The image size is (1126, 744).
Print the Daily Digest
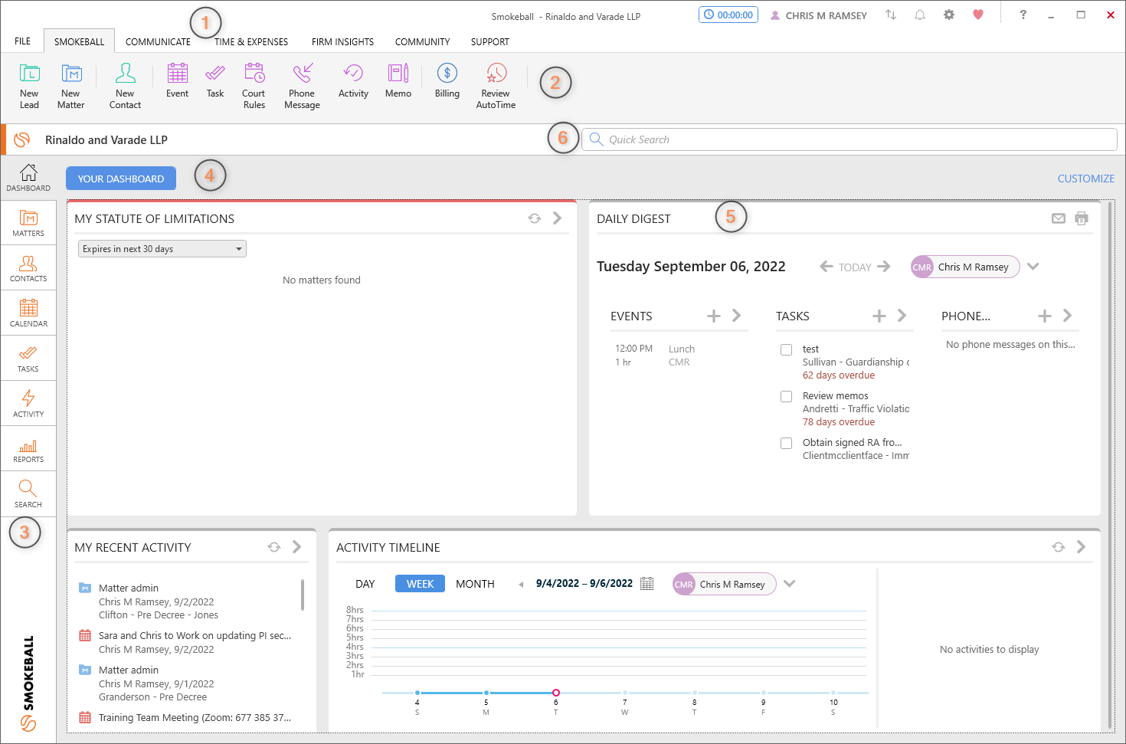pyautogui.click(x=1081, y=218)
